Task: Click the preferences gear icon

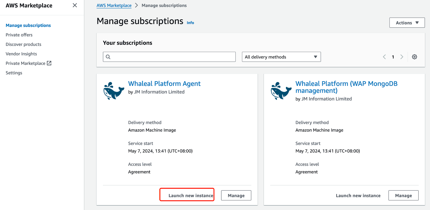Action: coord(414,57)
